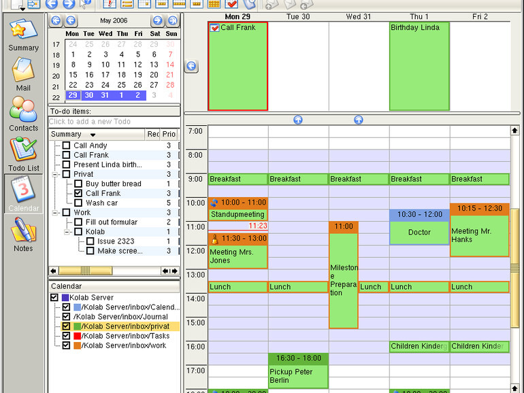Check the Issue 2323 to-do

[x=91, y=241]
